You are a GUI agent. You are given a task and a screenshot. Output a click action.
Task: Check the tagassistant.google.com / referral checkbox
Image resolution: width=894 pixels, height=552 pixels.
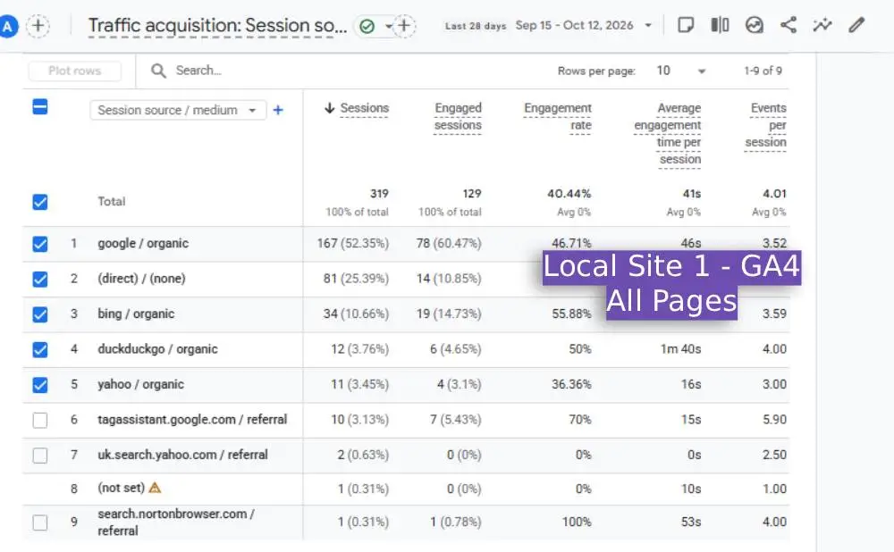point(40,421)
